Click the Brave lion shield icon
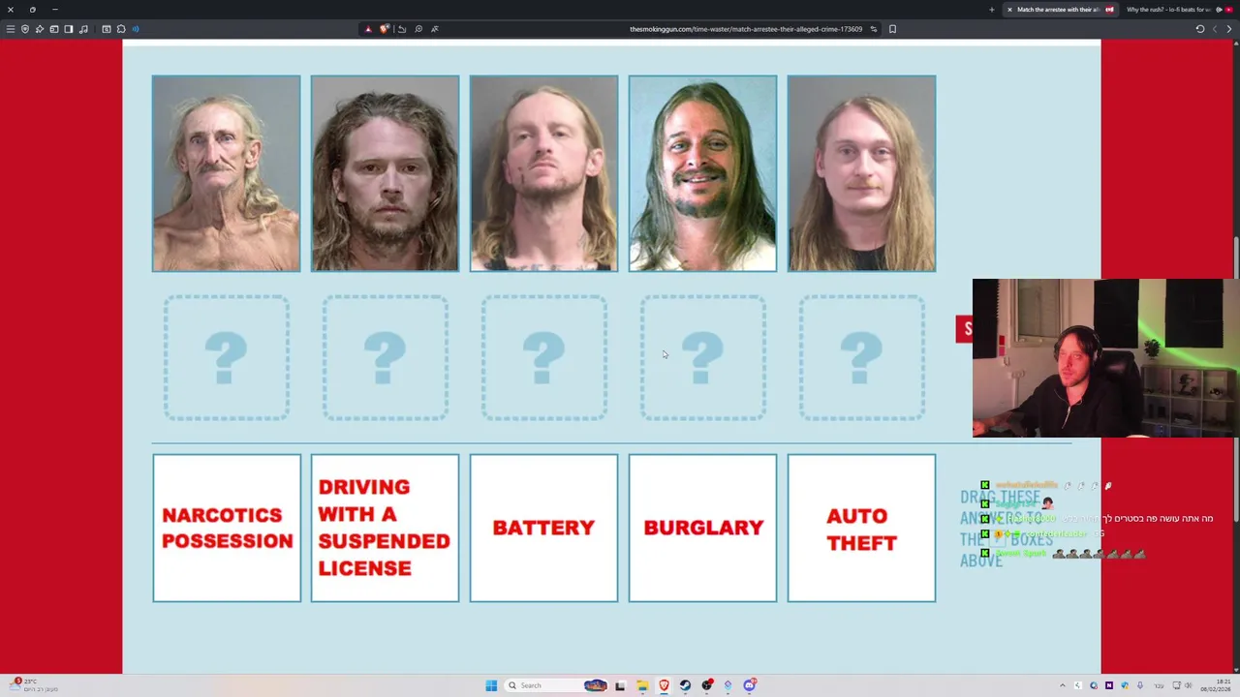Viewport: 1240px width, 697px height. click(x=385, y=29)
